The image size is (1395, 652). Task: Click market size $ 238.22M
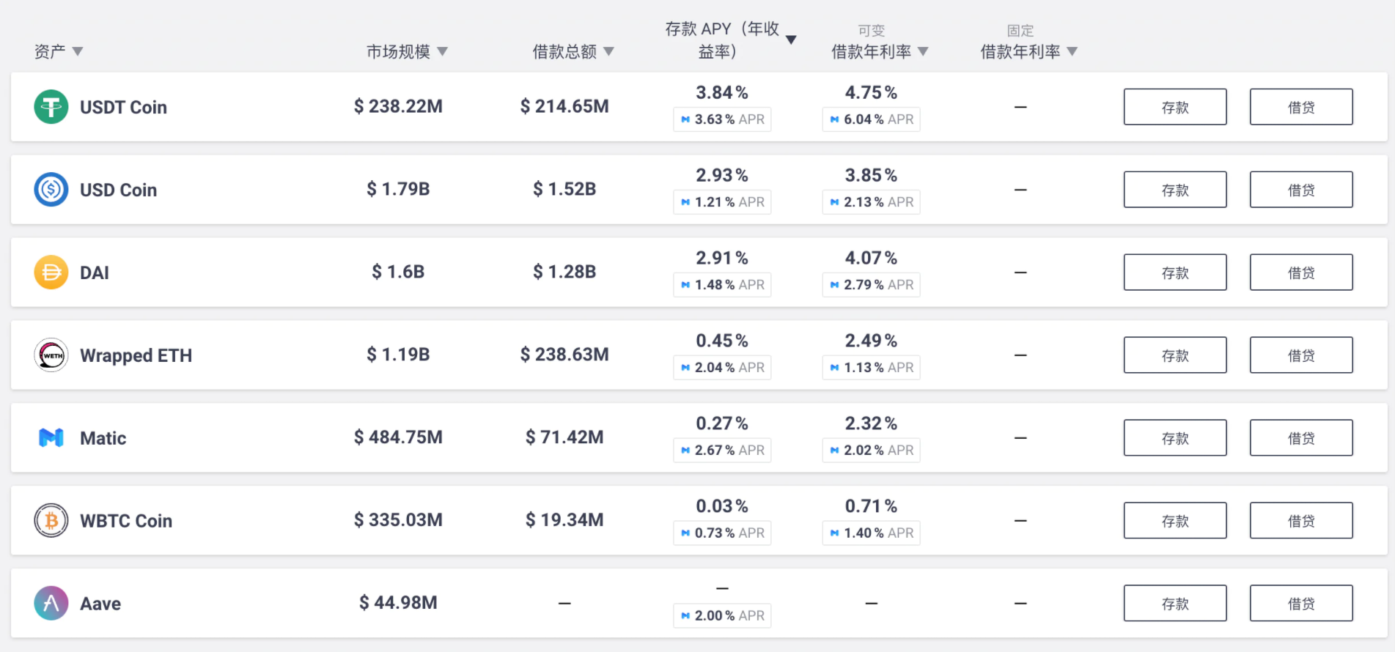pyautogui.click(x=398, y=106)
